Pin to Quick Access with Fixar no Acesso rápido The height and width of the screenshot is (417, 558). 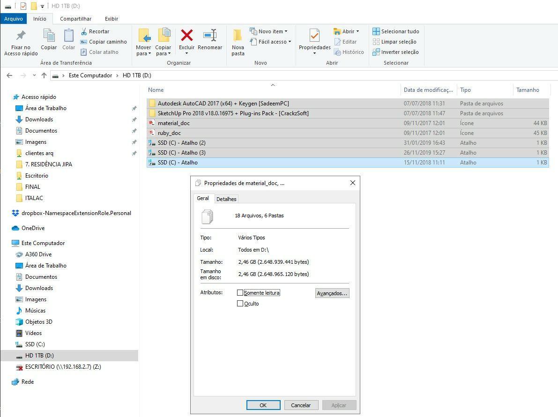click(x=21, y=43)
